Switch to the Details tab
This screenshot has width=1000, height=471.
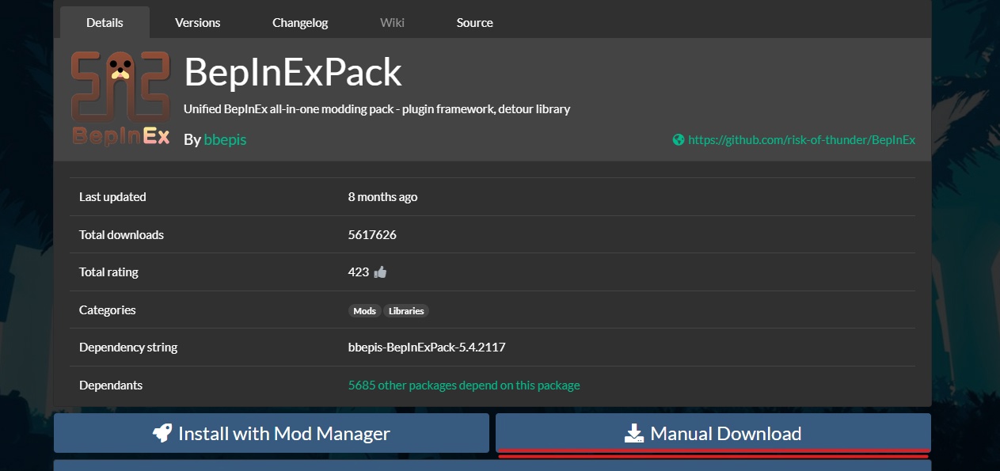coord(105,22)
